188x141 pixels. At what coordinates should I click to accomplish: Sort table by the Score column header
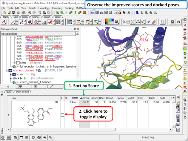(84, 98)
